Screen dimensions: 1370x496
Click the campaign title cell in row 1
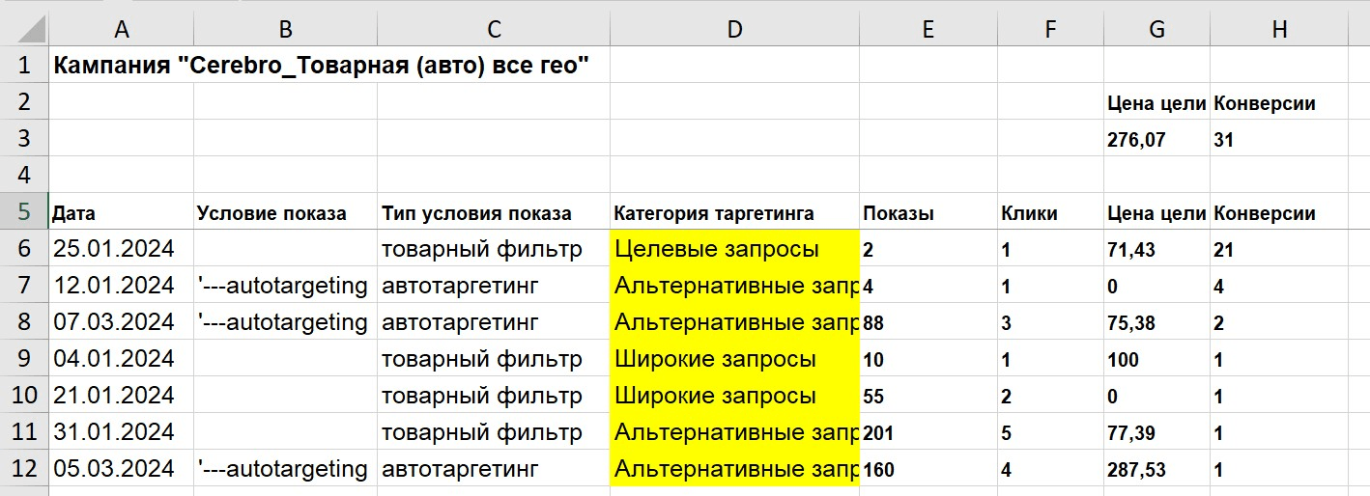pos(321,67)
